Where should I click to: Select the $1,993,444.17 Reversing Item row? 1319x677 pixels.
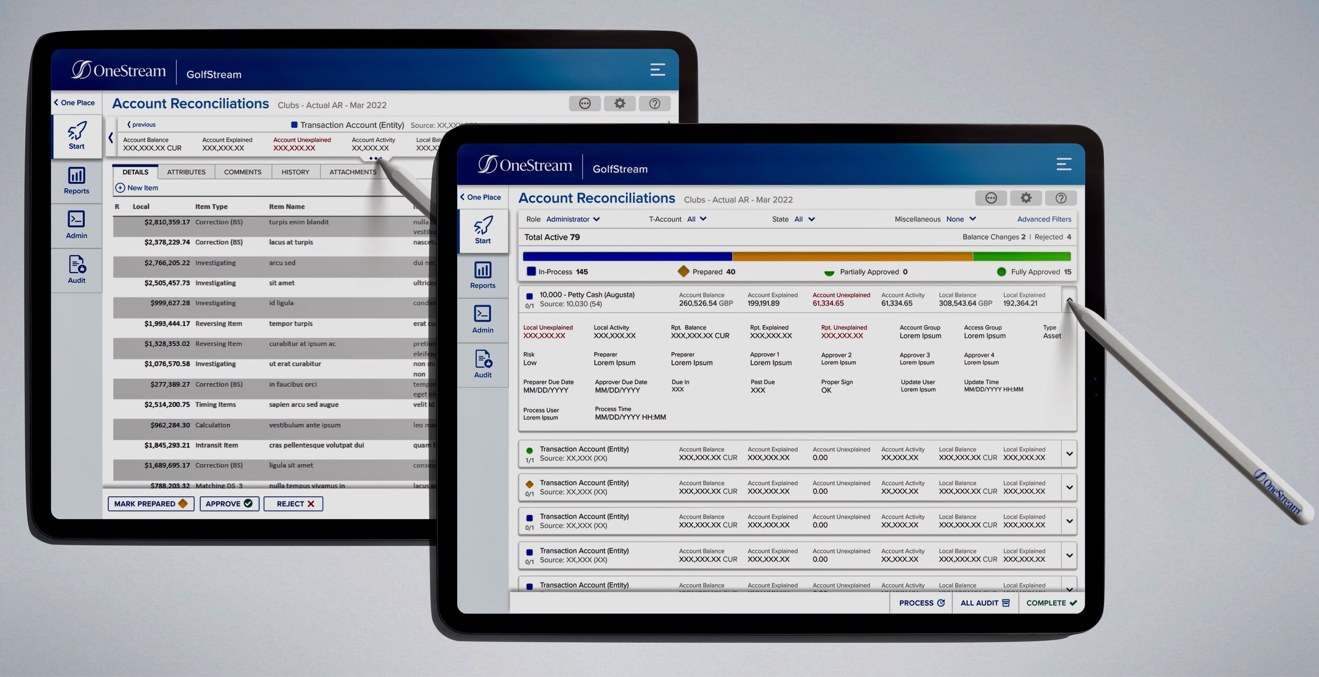coord(274,328)
